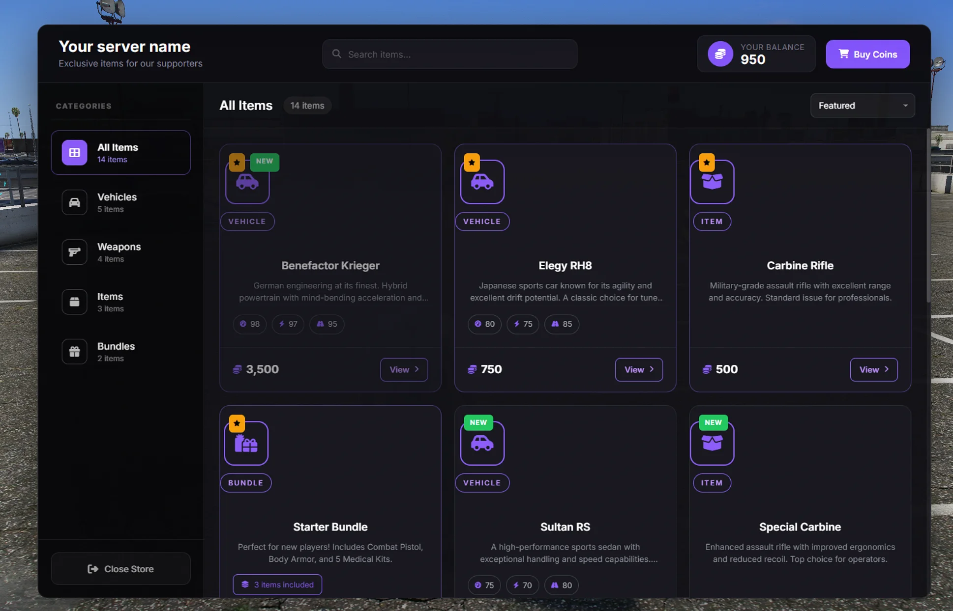Expand the 3 items included list on Starter Bundle
953x611 pixels.
click(277, 584)
